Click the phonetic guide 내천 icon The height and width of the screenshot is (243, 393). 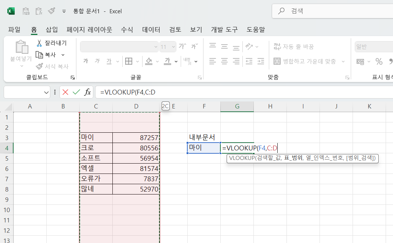pyautogui.click(x=187, y=61)
